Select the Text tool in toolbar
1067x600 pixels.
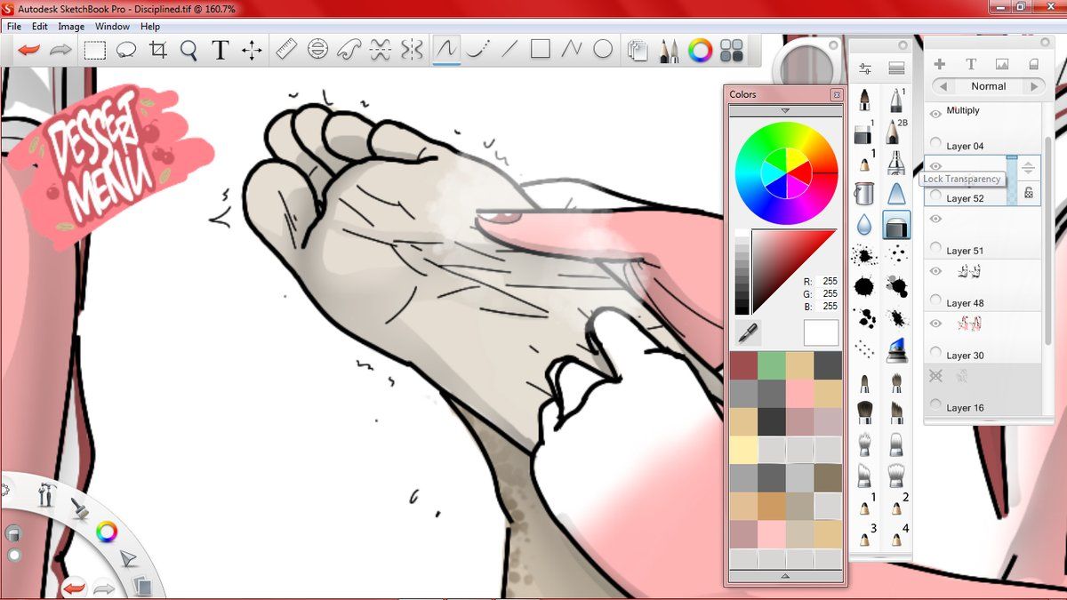point(221,51)
